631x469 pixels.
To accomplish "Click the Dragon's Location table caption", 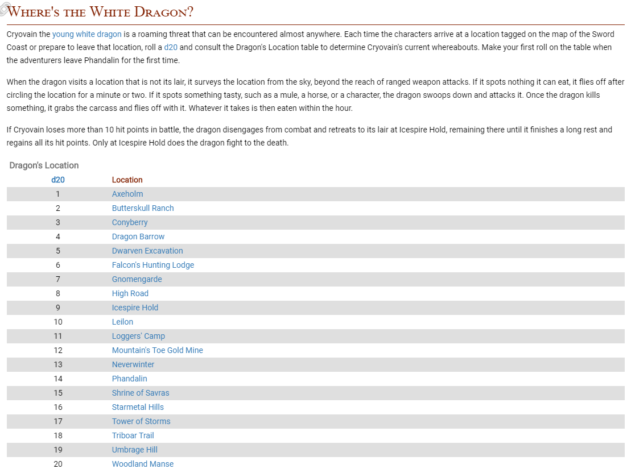I will click(x=44, y=165).
